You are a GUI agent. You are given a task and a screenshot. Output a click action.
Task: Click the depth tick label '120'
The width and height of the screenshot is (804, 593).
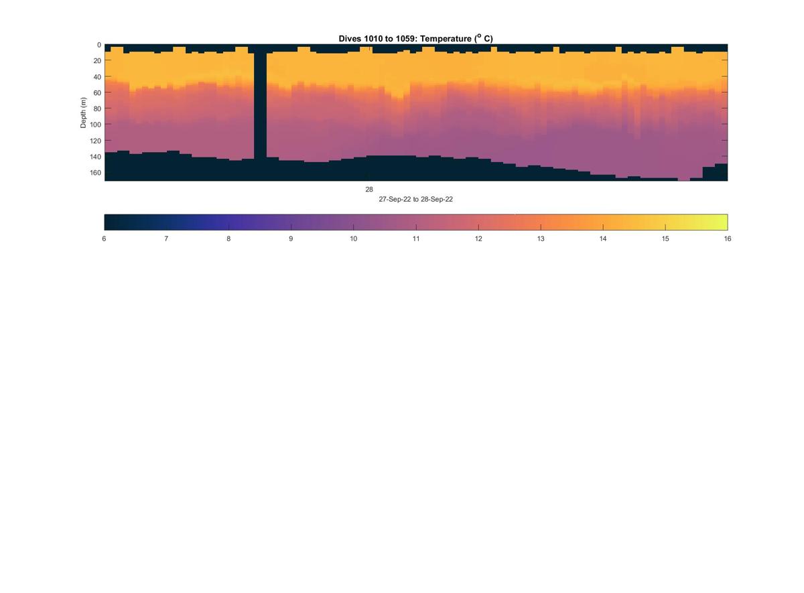(x=95, y=141)
